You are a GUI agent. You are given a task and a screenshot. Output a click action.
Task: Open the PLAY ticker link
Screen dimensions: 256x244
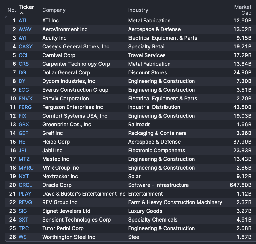click(x=25, y=194)
